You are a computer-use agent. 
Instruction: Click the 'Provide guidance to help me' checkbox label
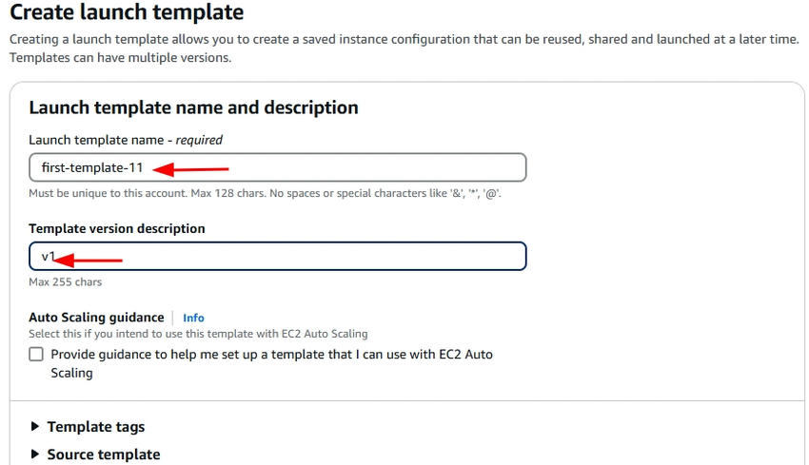271,355
